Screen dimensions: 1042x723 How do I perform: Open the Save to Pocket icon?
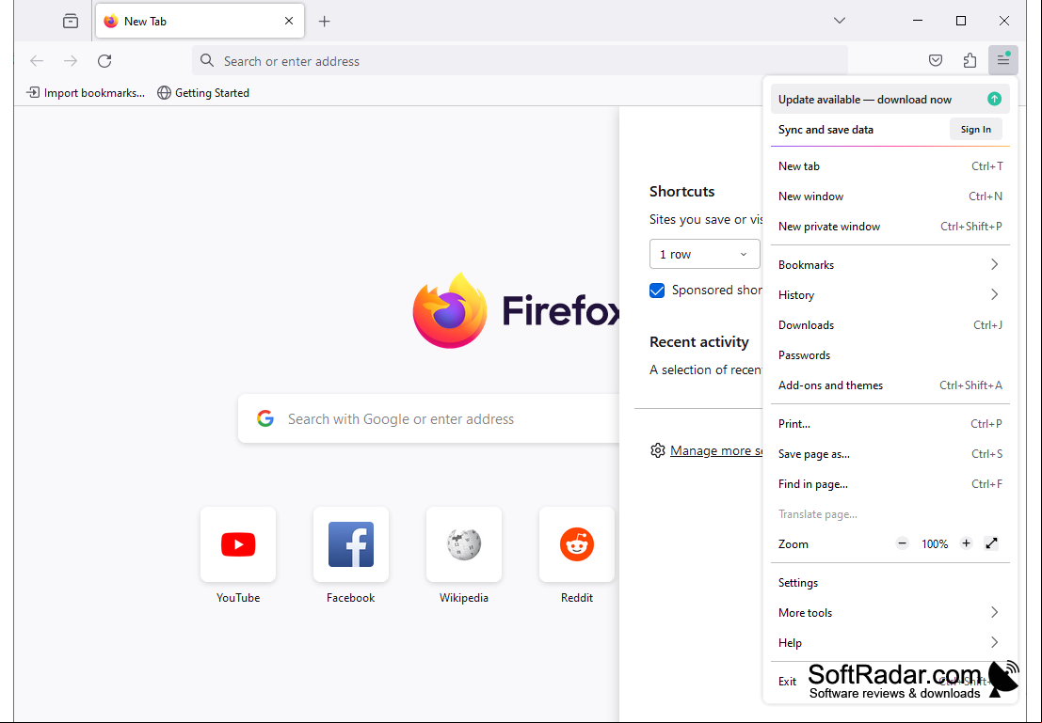936,61
